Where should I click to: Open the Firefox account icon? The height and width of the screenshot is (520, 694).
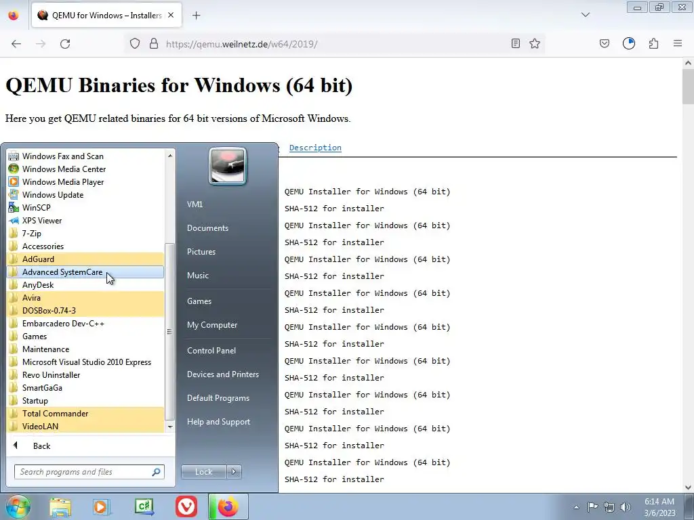pos(629,43)
